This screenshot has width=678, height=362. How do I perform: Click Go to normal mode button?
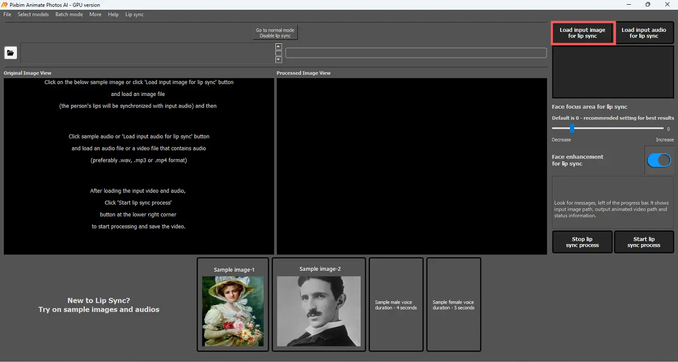tap(275, 33)
